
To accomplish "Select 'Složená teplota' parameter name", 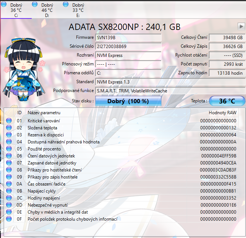I will (42, 128).
